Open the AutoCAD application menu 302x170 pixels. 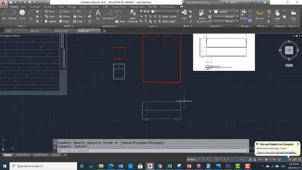click(x=3, y=3)
